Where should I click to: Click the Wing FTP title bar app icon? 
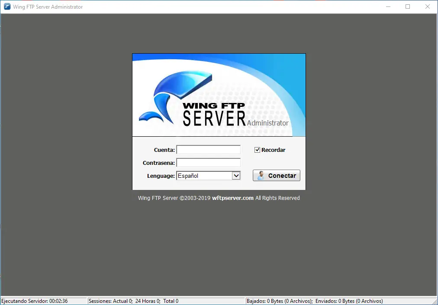[7, 6]
